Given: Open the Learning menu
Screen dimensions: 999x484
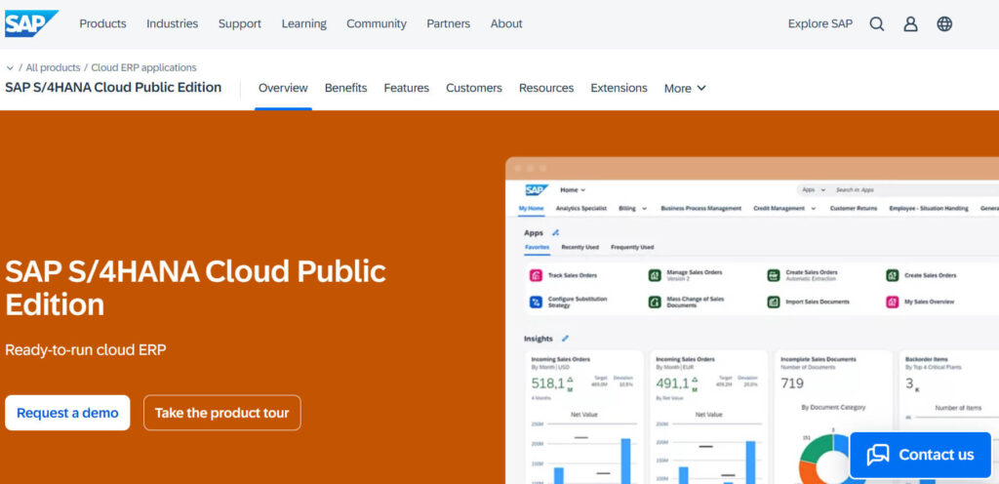Looking at the screenshot, I should 304,23.
